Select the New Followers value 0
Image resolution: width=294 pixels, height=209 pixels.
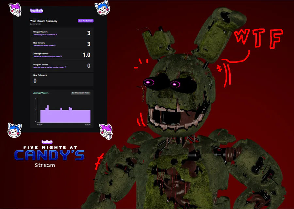tap(35, 81)
